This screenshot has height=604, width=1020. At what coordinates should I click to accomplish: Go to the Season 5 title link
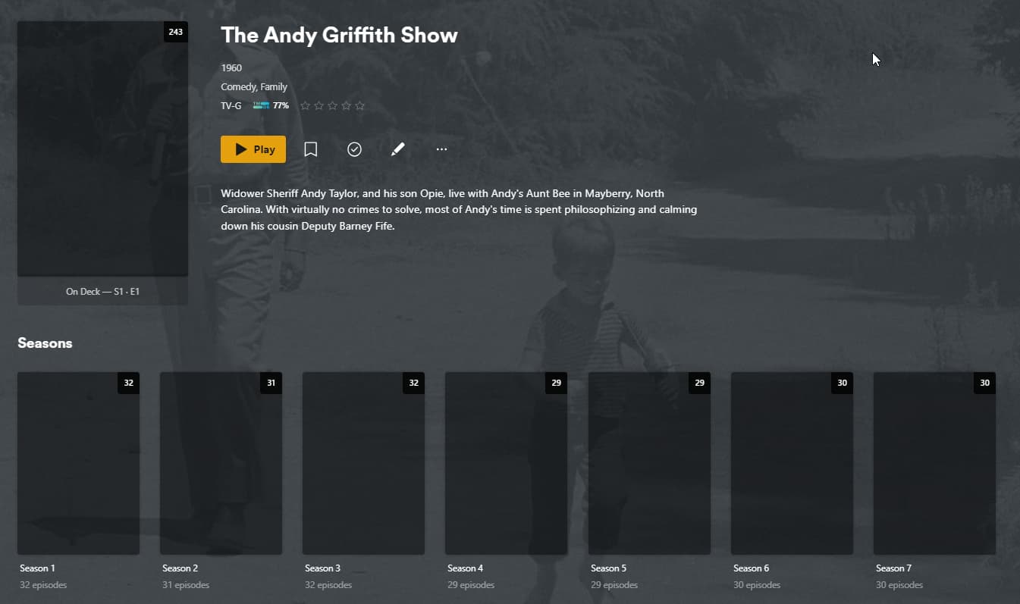609,568
